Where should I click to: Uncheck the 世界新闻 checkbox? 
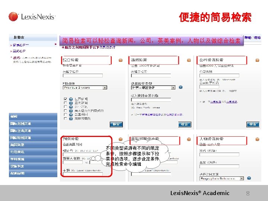65,99
